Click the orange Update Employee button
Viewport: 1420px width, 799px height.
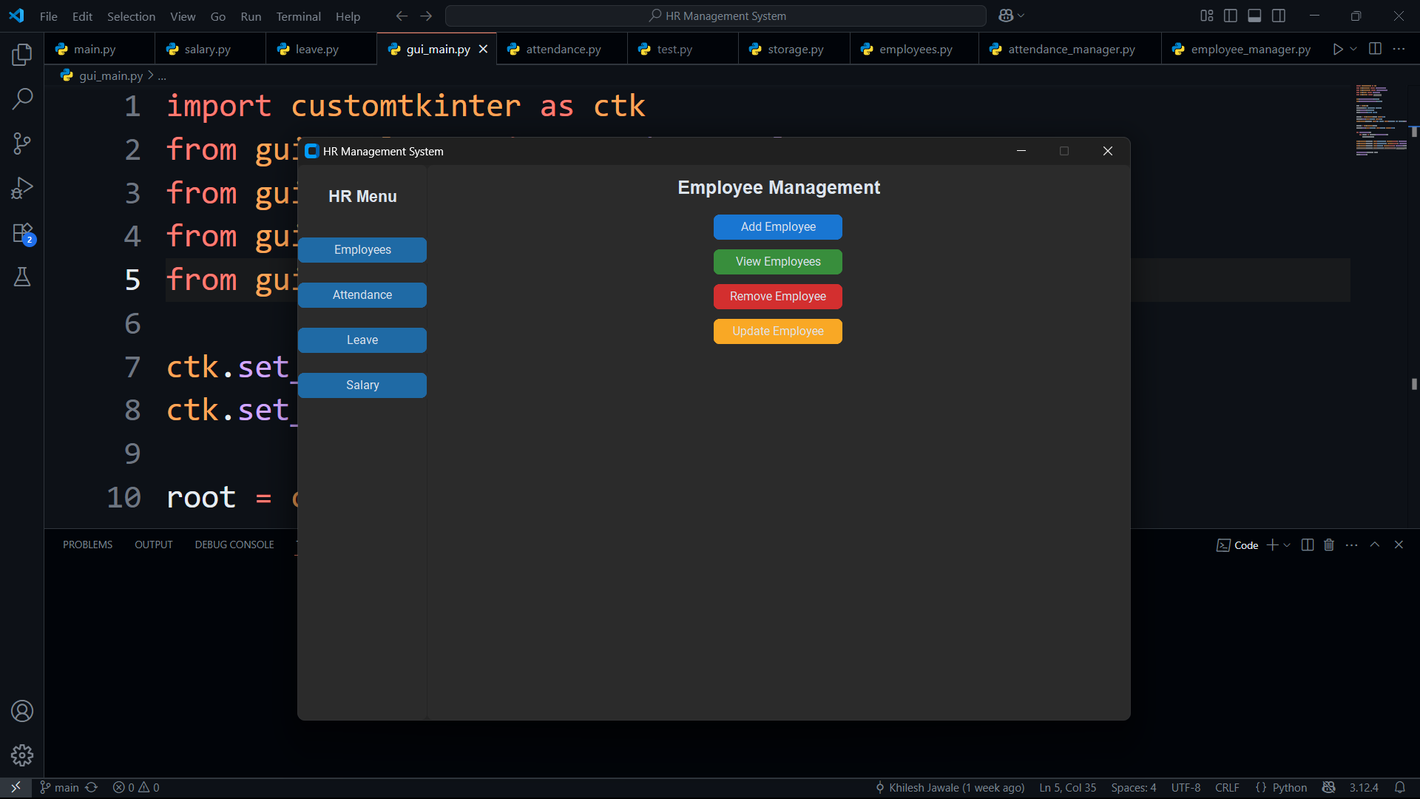click(778, 331)
